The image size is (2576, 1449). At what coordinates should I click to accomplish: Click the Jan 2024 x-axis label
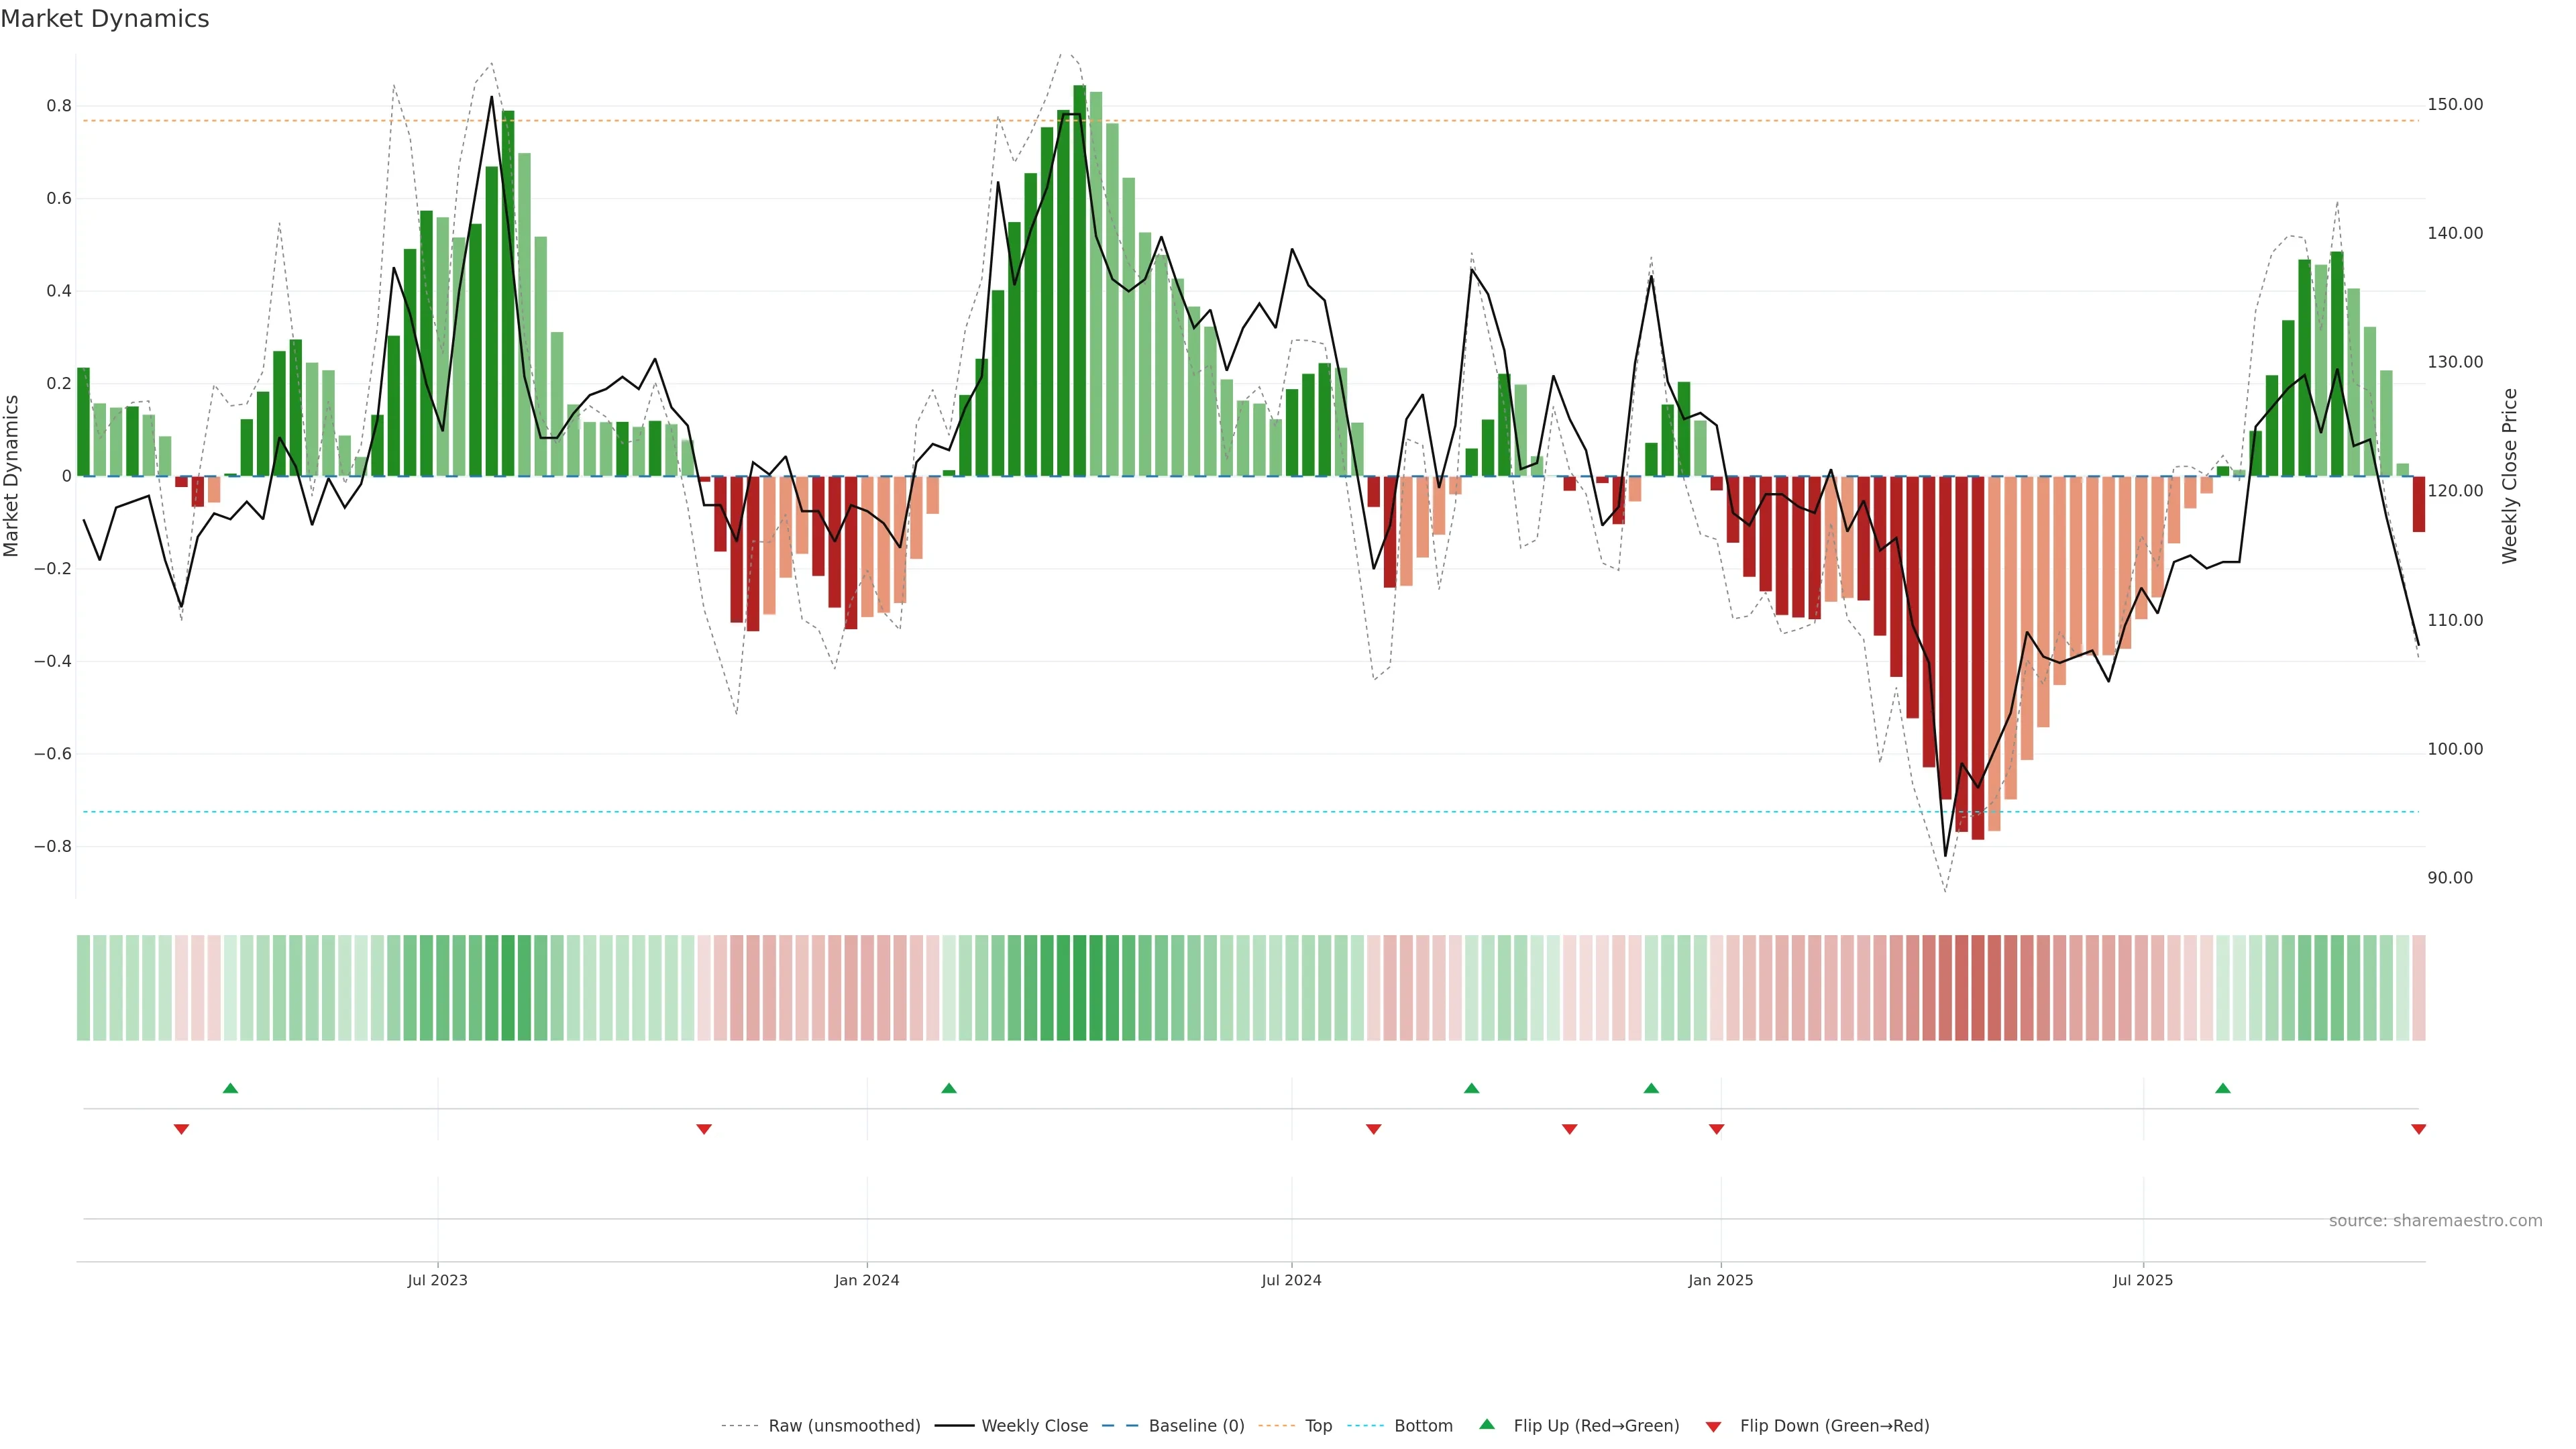point(866,1280)
